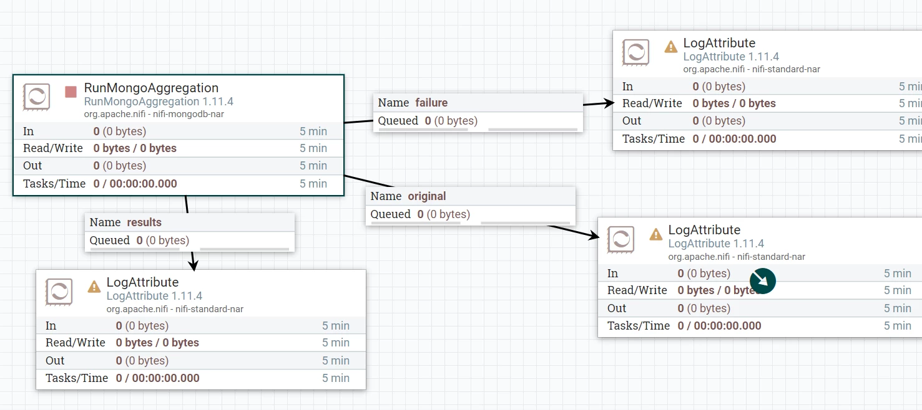Click the Queued row of the original connection
922x410 pixels.
(471, 214)
